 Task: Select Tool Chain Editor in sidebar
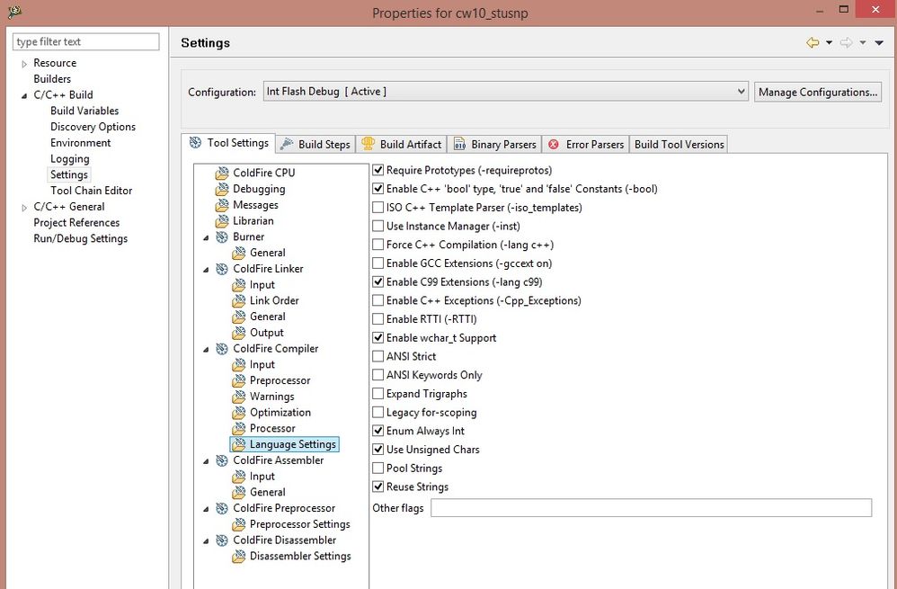pyautogui.click(x=91, y=191)
